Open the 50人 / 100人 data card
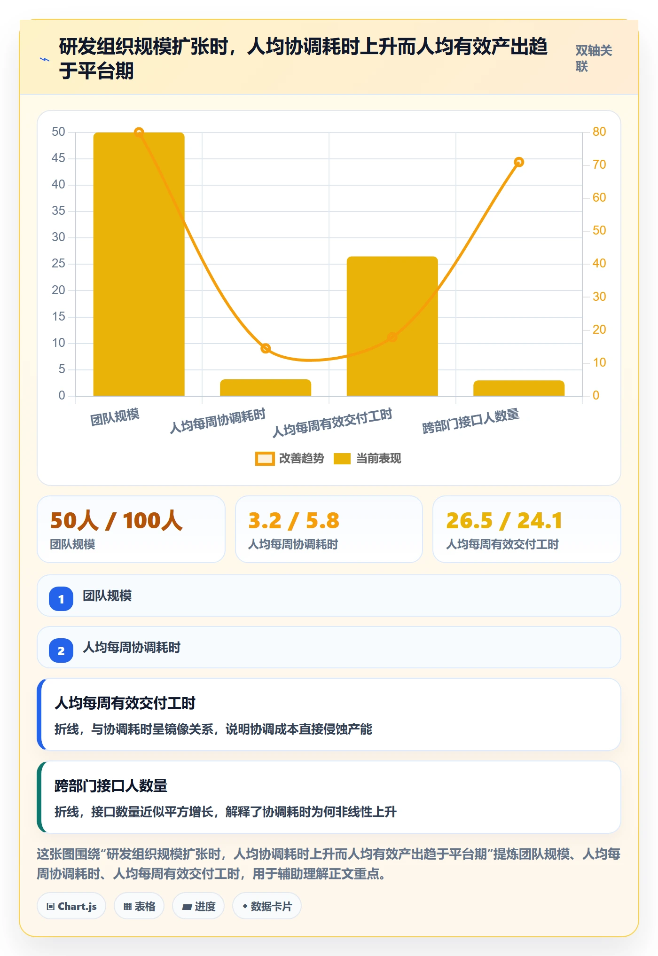The height and width of the screenshot is (956, 658). (131, 529)
